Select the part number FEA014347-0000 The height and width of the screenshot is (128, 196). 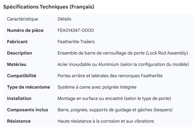point(75,30)
